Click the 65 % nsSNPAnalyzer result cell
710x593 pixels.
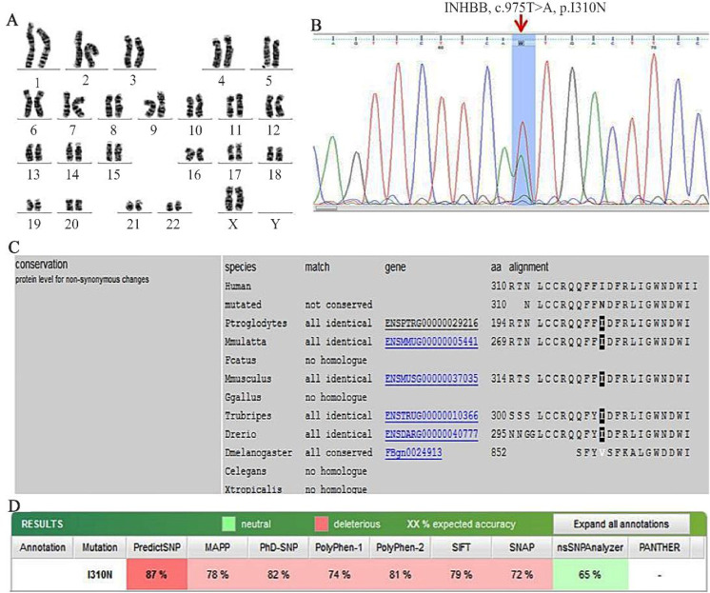click(590, 574)
